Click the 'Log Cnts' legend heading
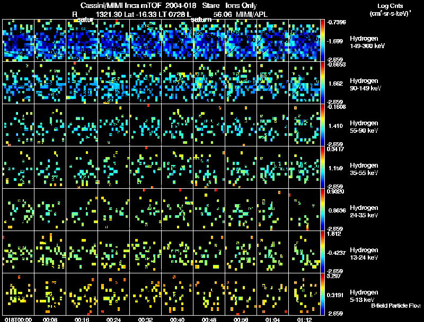 390,6
